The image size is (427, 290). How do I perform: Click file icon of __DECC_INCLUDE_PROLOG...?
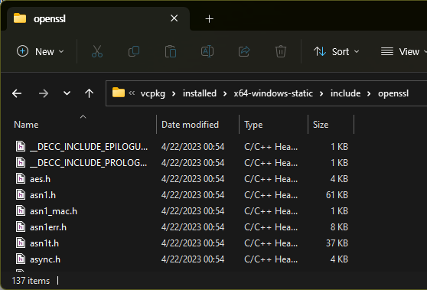click(x=21, y=162)
